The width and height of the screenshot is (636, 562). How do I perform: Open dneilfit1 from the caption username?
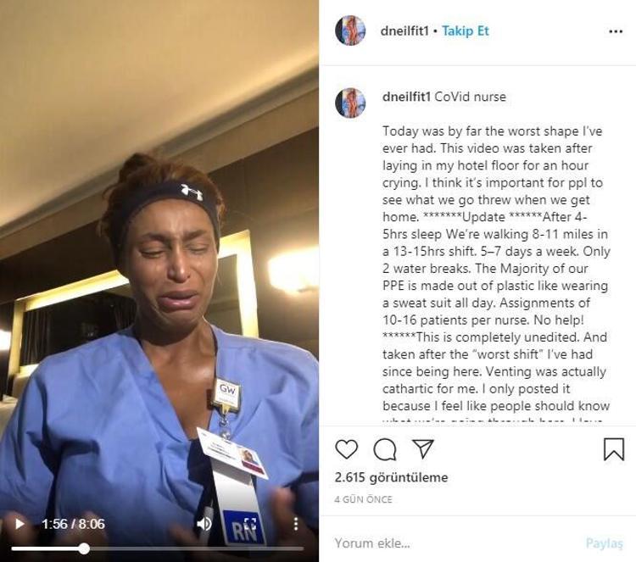click(406, 97)
